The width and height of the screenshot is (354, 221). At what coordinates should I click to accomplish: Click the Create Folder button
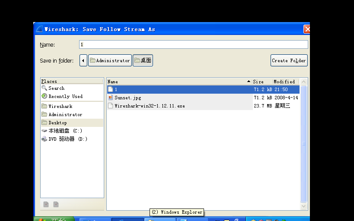(289, 60)
